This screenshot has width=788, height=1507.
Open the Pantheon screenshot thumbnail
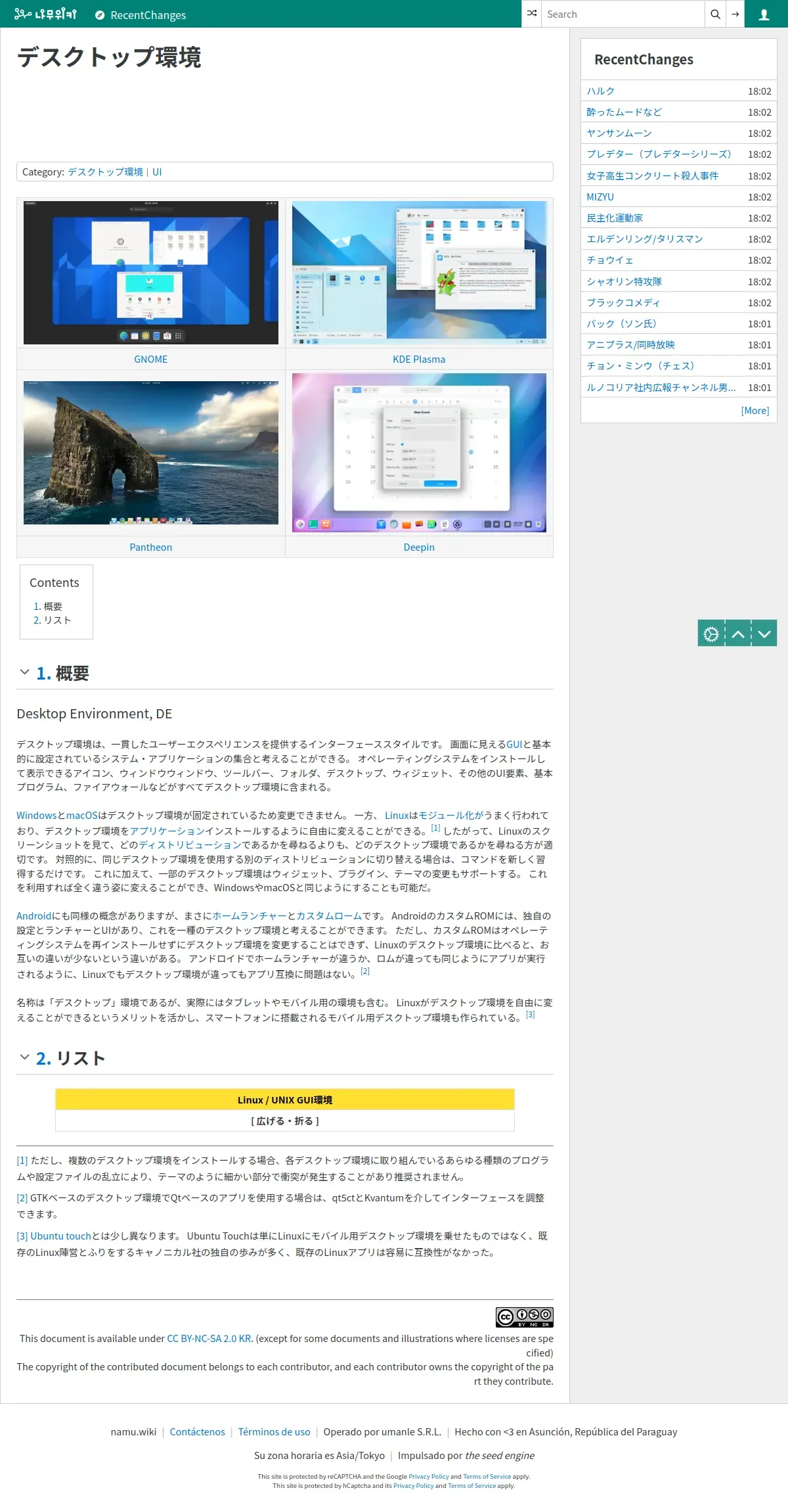(x=151, y=453)
